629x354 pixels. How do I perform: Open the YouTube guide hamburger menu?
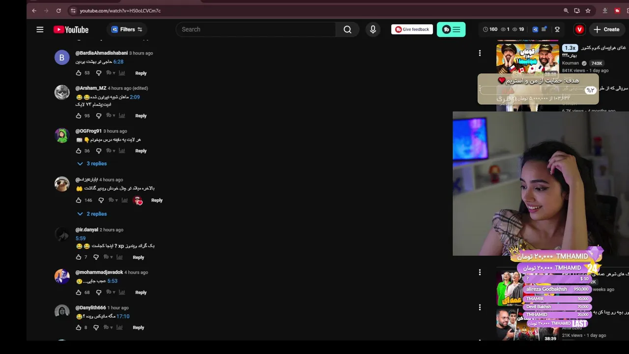tap(40, 29)
